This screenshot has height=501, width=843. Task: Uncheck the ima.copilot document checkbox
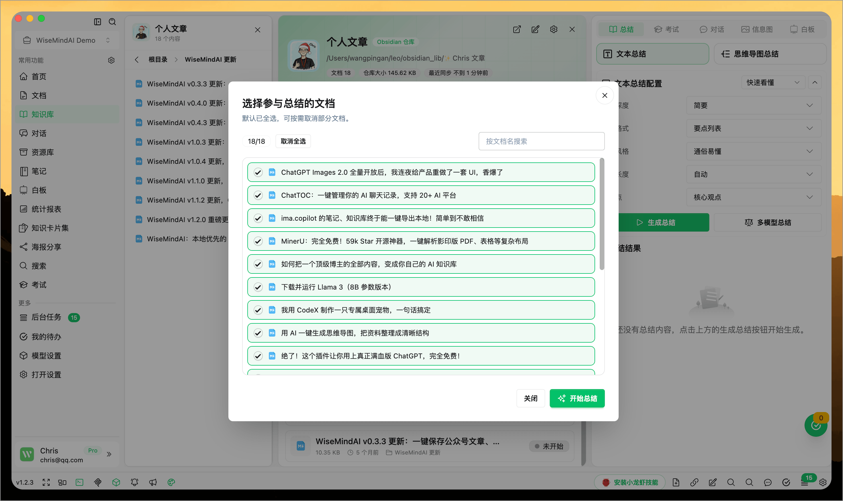258,218
